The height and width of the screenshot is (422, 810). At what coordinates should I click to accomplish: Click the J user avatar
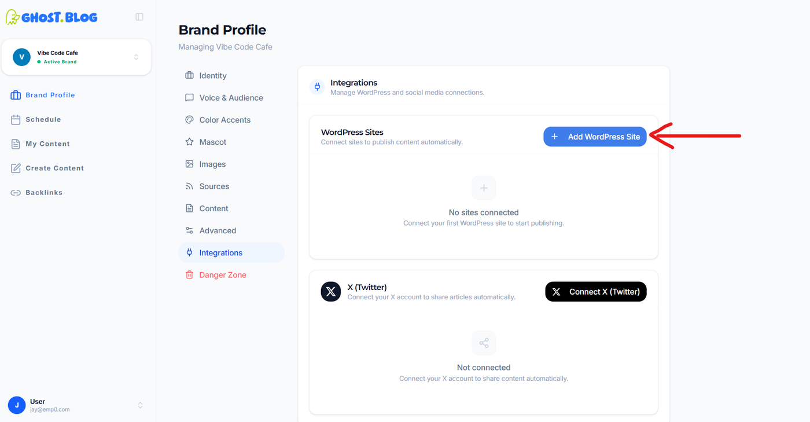(17, 405)
